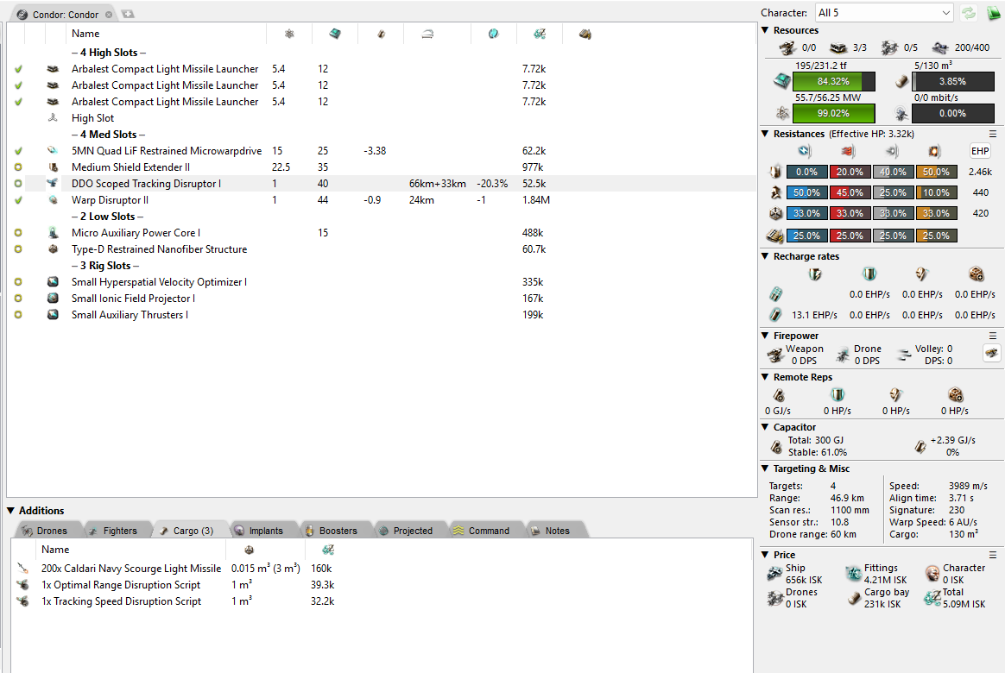Click the price column header icon

[x=539, y=34]
